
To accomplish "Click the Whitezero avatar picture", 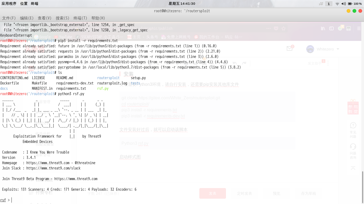I will tap(310, 49).
